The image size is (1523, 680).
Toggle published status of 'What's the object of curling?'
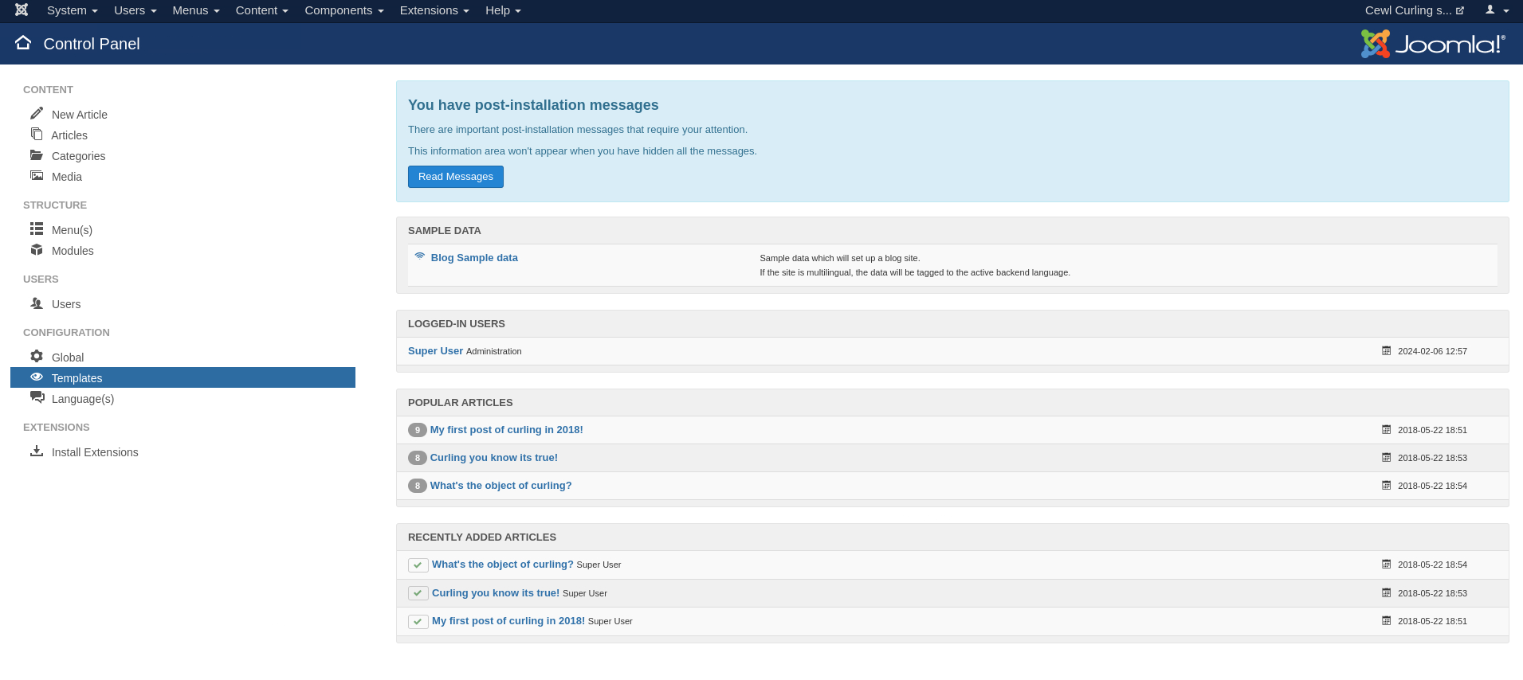tap(418, 565)
